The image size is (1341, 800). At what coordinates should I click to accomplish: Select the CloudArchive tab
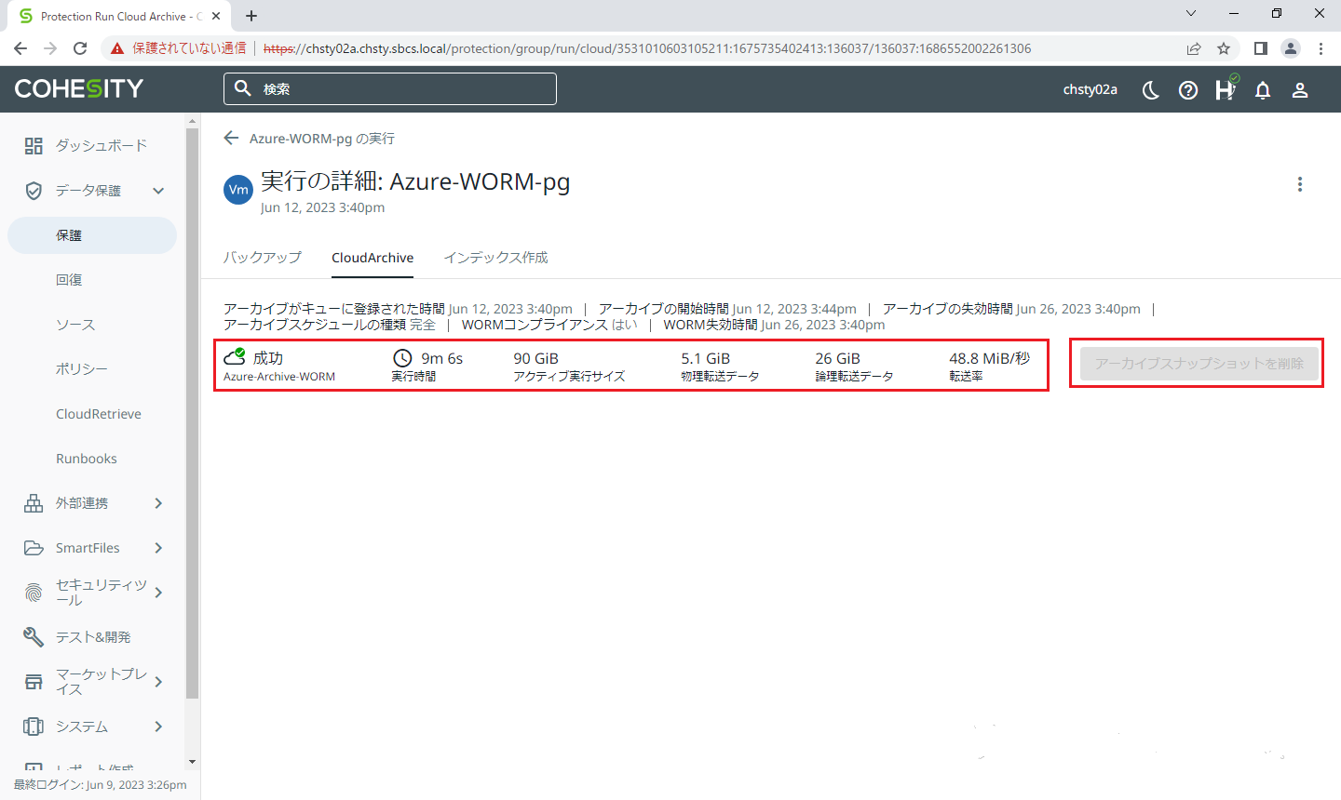point(372,258)
